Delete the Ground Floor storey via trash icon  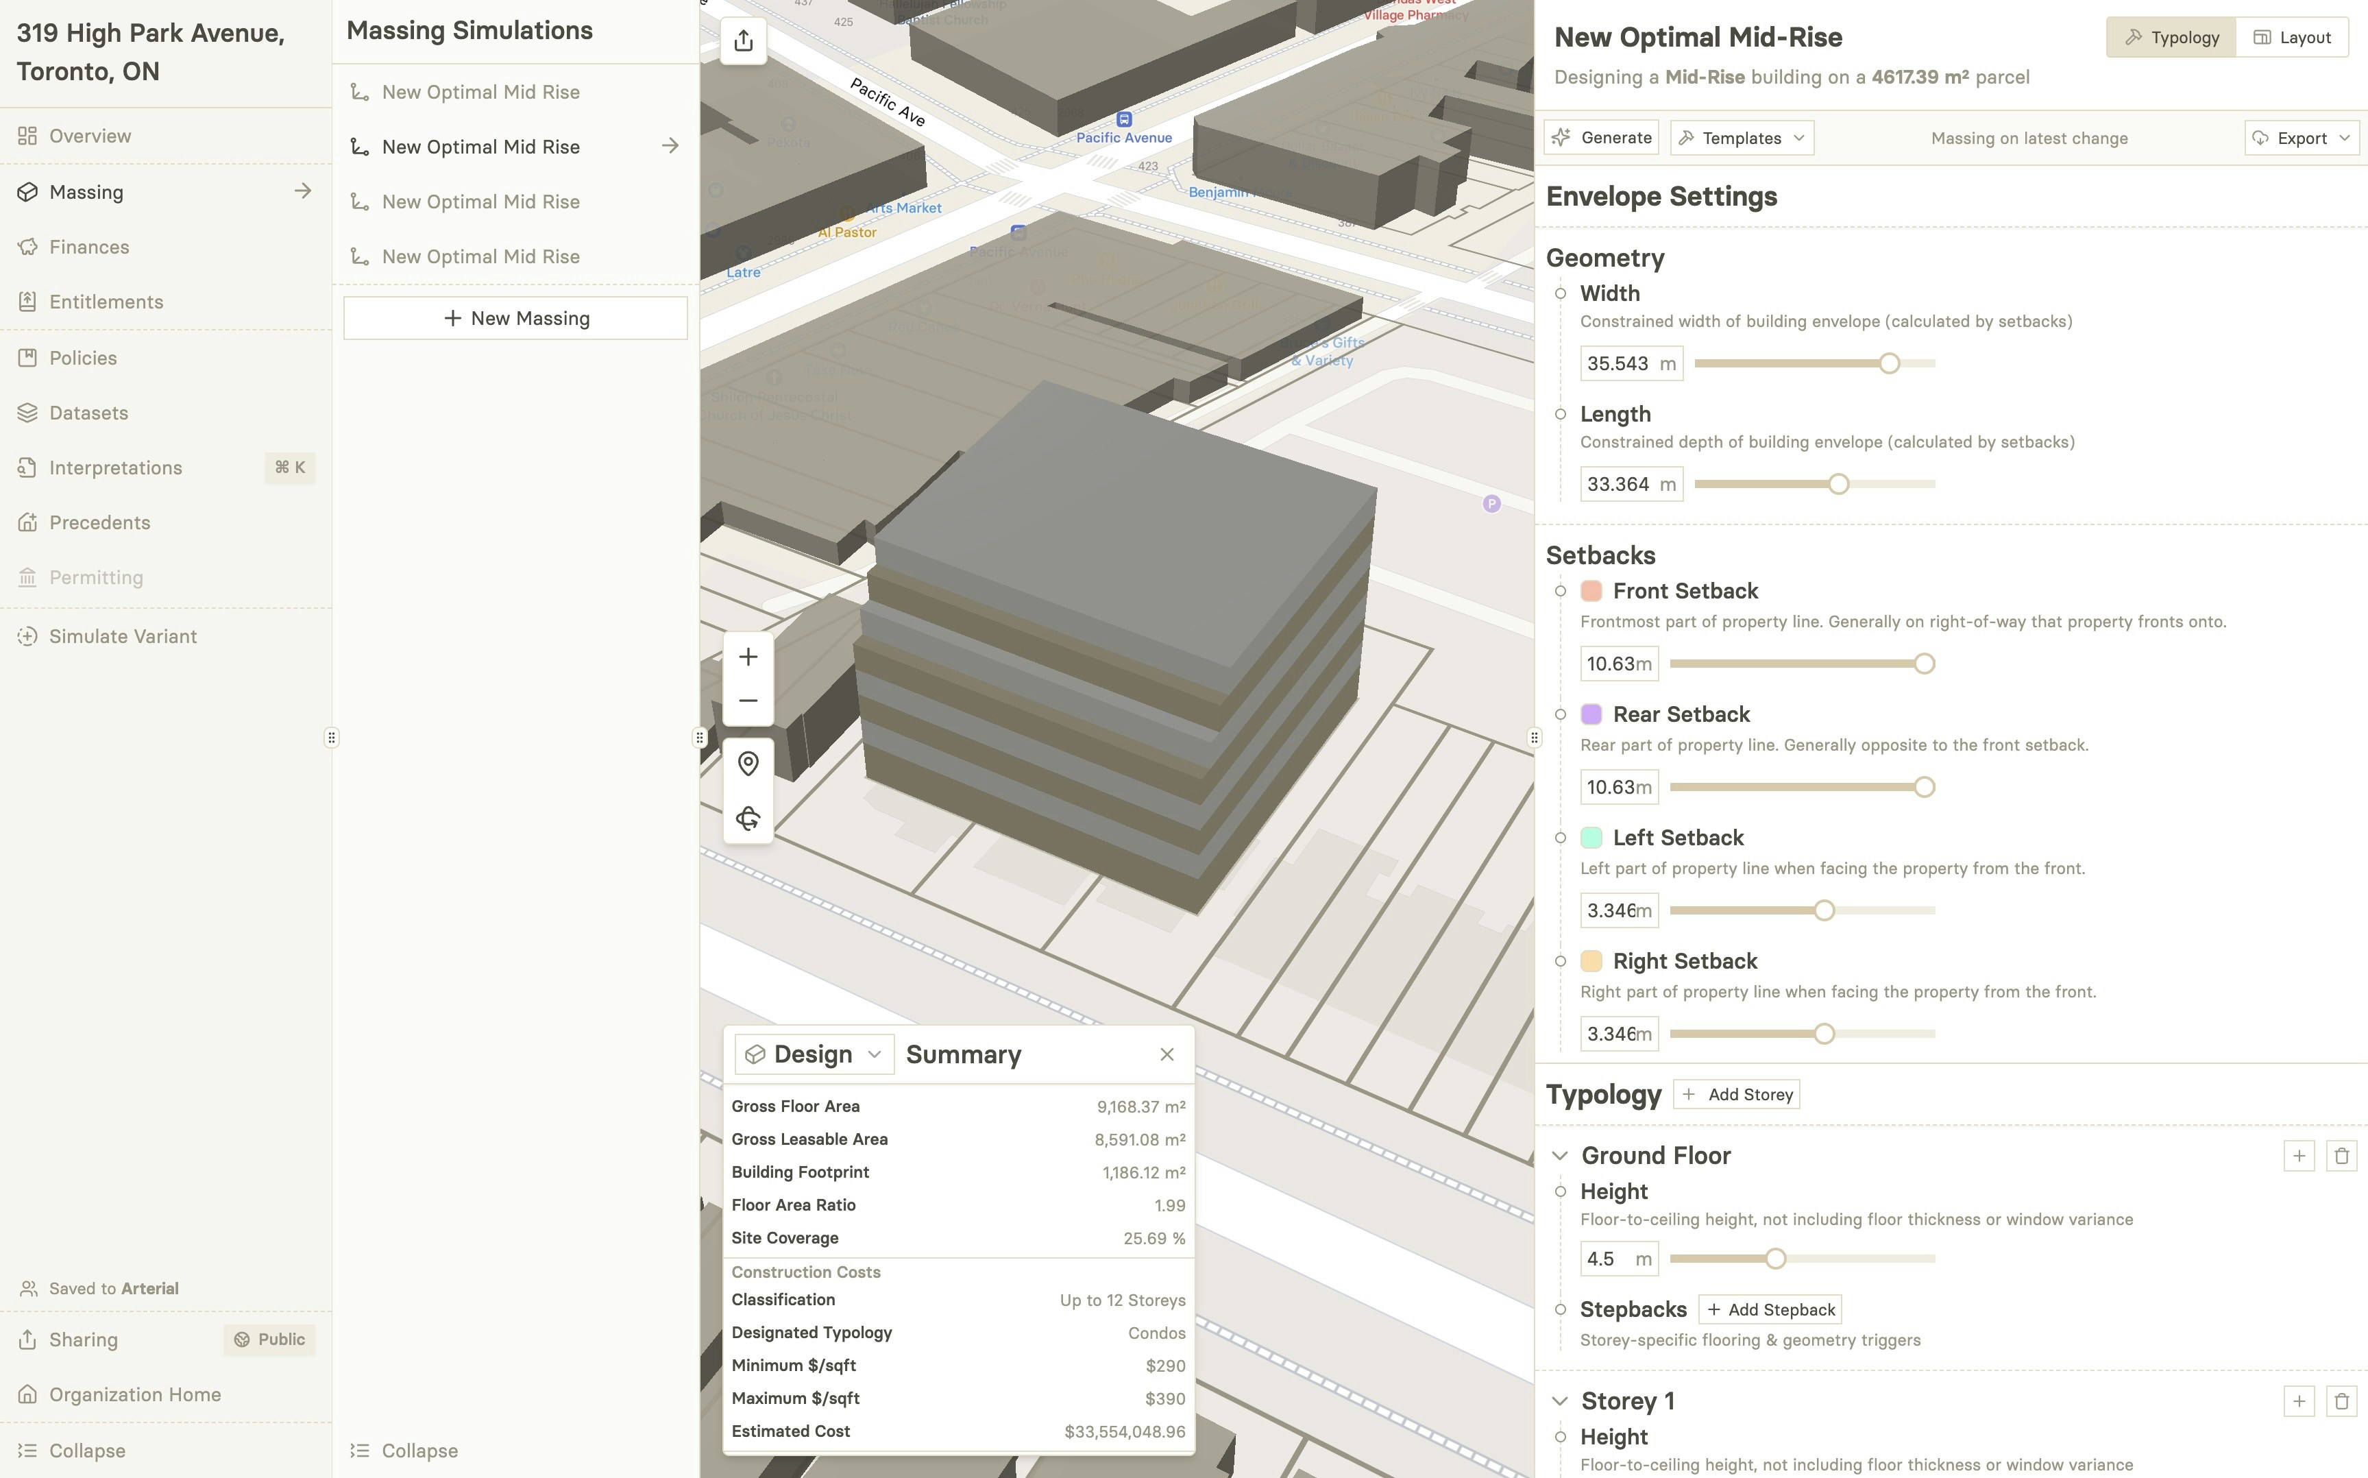pos(2341,1156)
